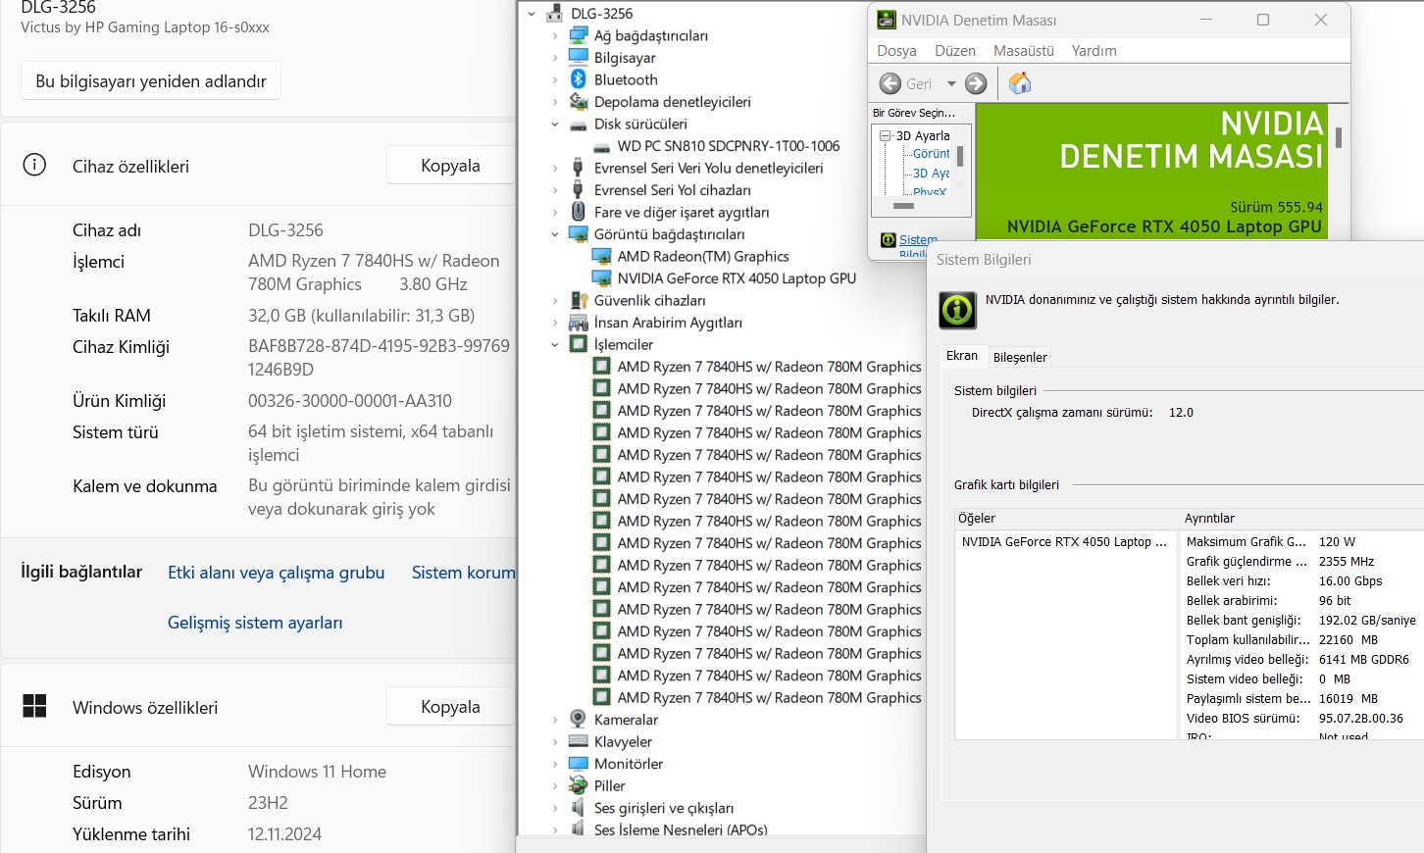
Task: Switch to the Ekran tab
Action: pyautogui.click(x=962, y=356)
